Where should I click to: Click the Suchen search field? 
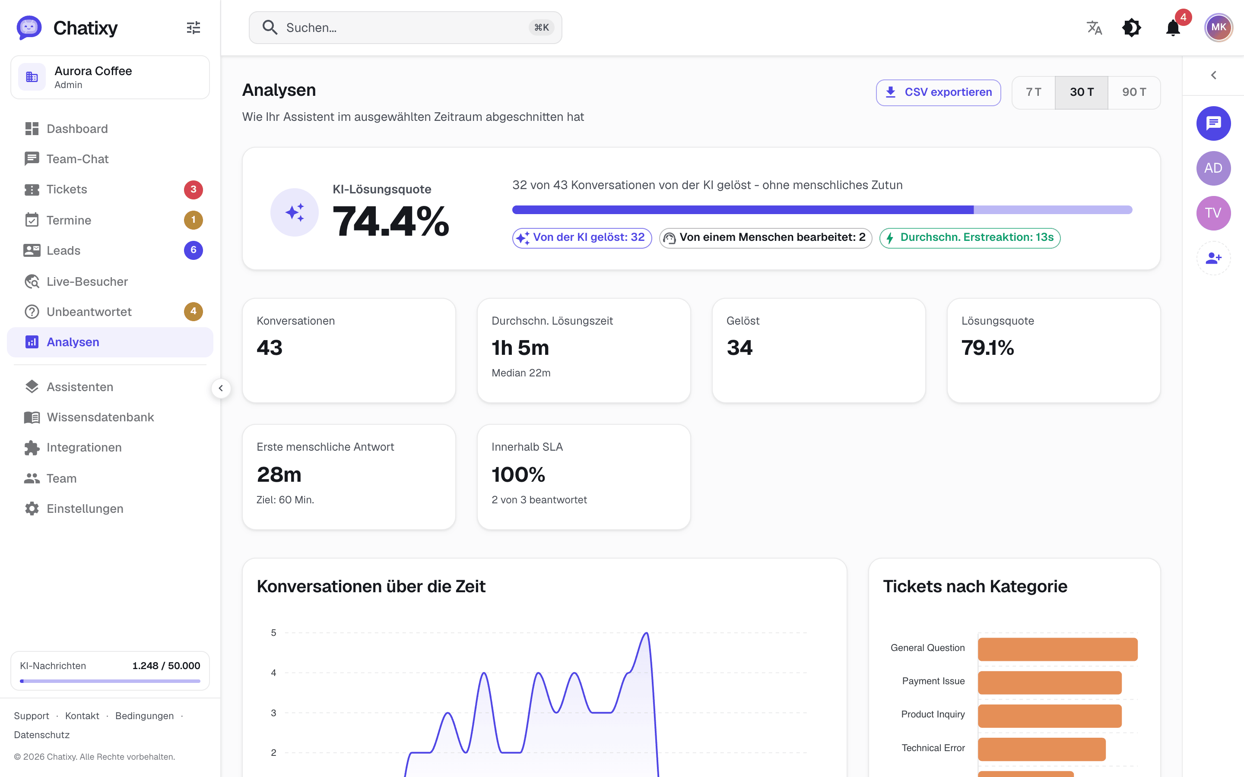coord(405,28)
